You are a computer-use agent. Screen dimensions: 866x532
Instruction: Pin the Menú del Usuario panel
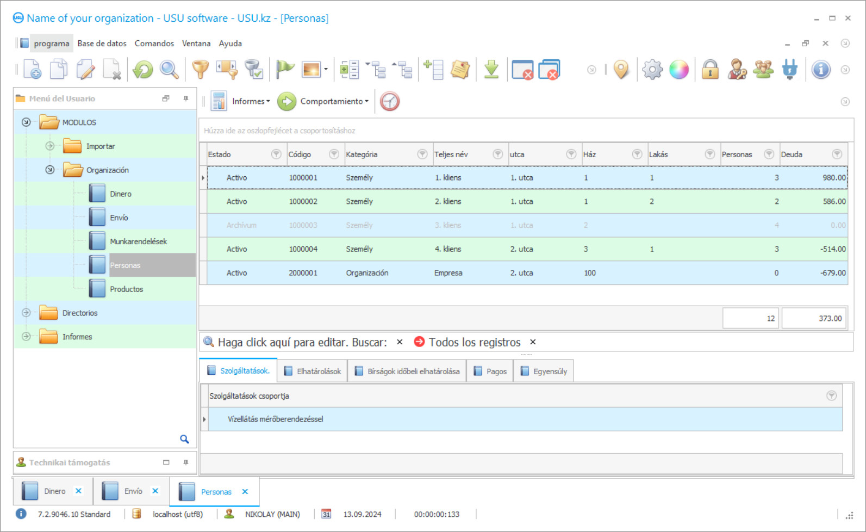pos(186,98)
